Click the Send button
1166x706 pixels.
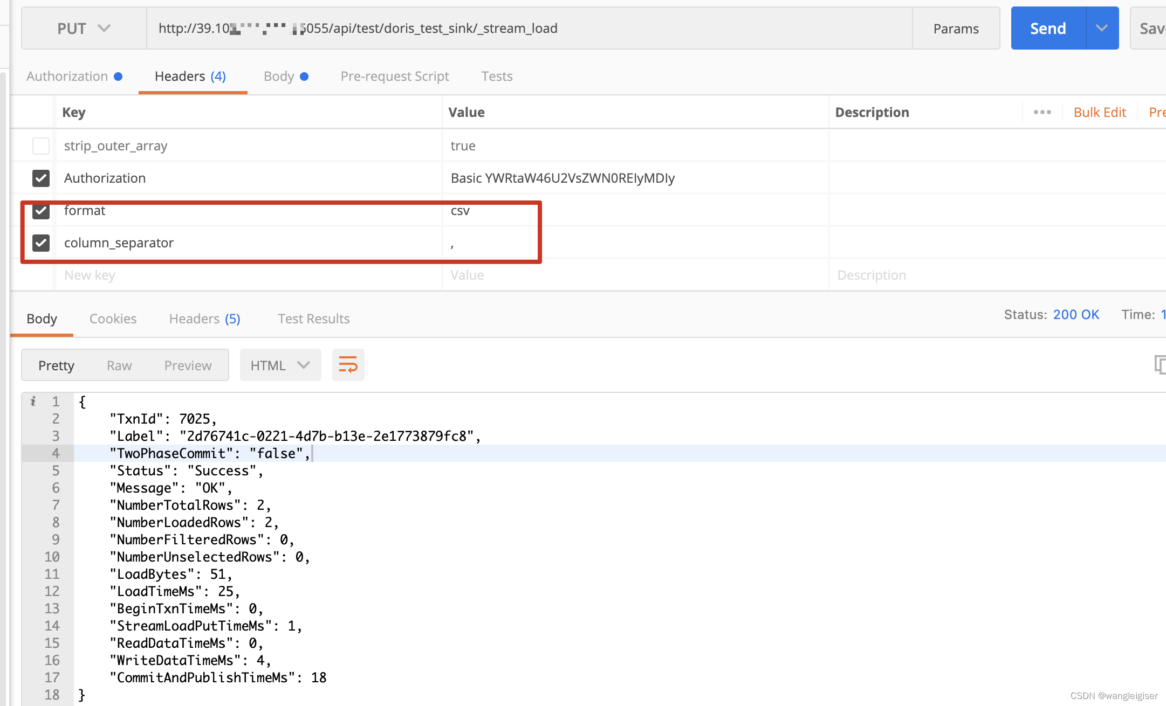1047,29
